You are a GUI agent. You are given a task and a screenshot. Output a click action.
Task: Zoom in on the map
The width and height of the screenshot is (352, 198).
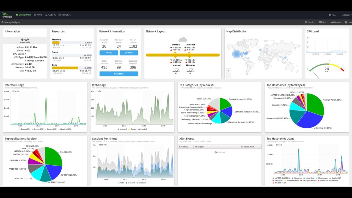point(229,71)
